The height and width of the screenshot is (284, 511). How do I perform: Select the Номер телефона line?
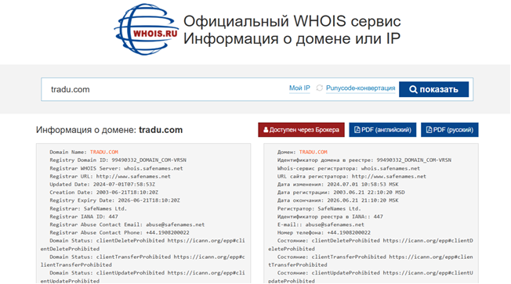coord(324,232)
